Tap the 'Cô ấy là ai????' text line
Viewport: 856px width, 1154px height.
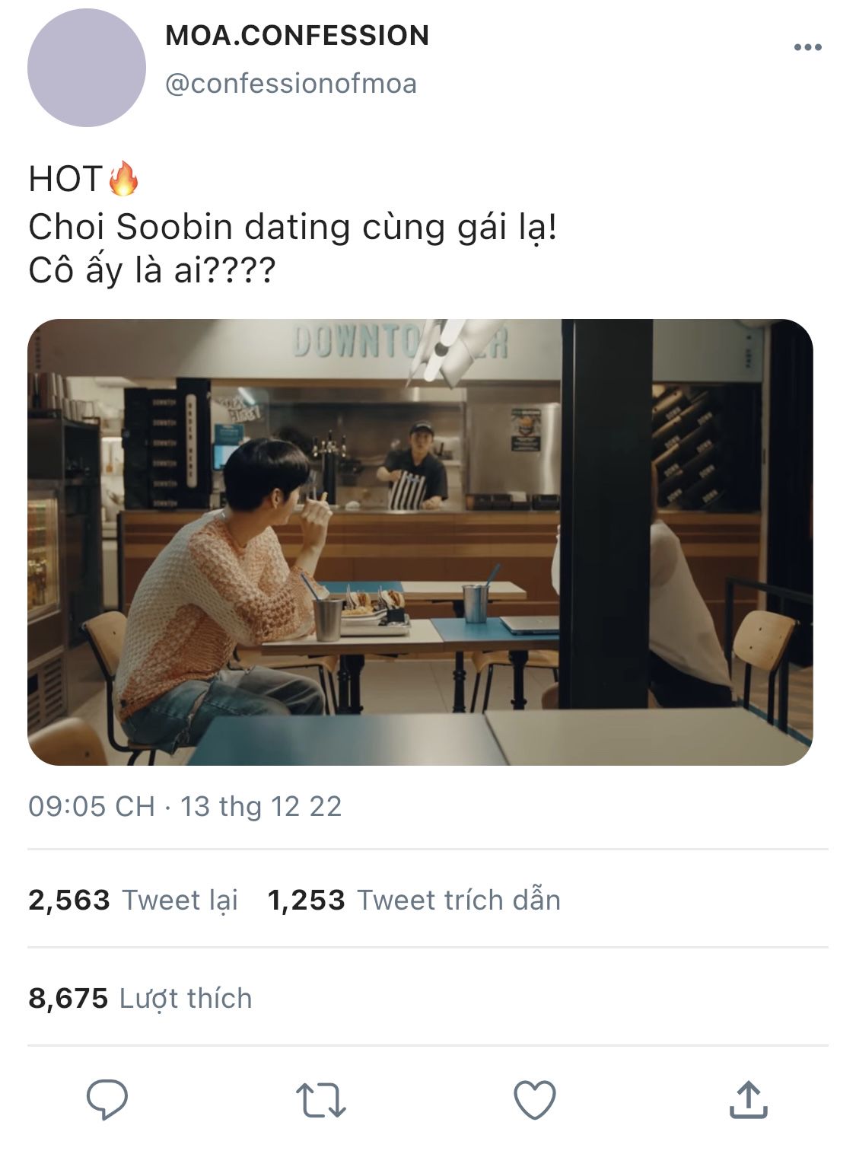click(151, 271)
